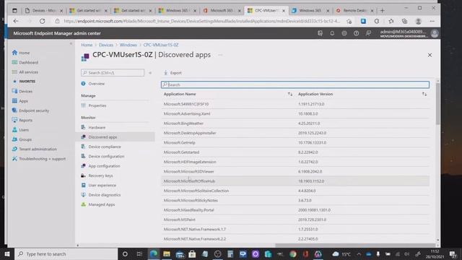Image resolution: width=462 pixels, height=260 pixels.
Task: Open the feedback icon in header
Action: click(368, 33)
